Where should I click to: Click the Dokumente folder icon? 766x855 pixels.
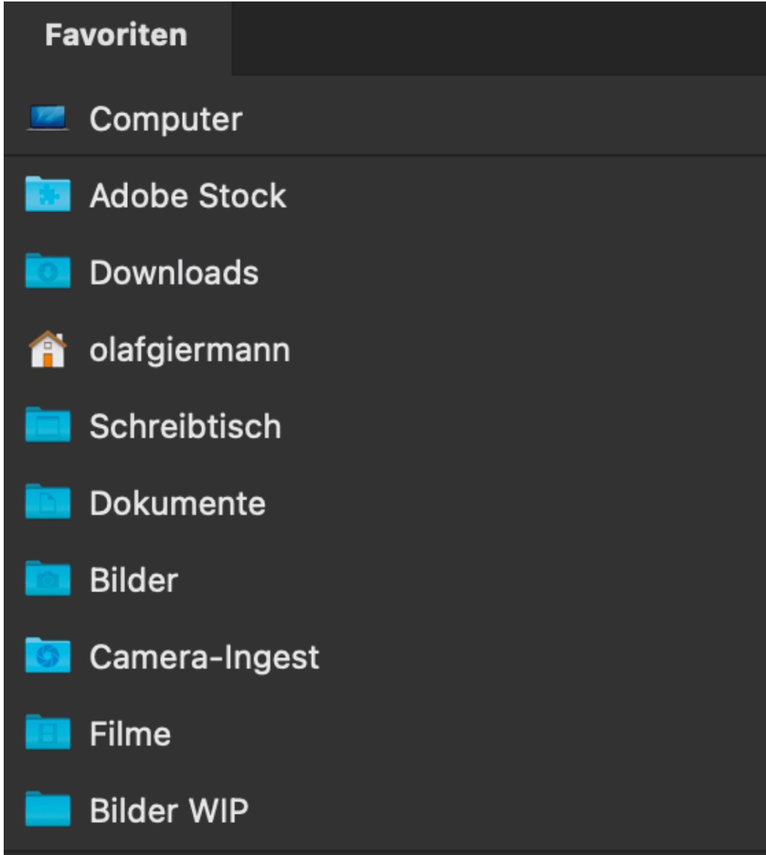[x=47, y=503]
